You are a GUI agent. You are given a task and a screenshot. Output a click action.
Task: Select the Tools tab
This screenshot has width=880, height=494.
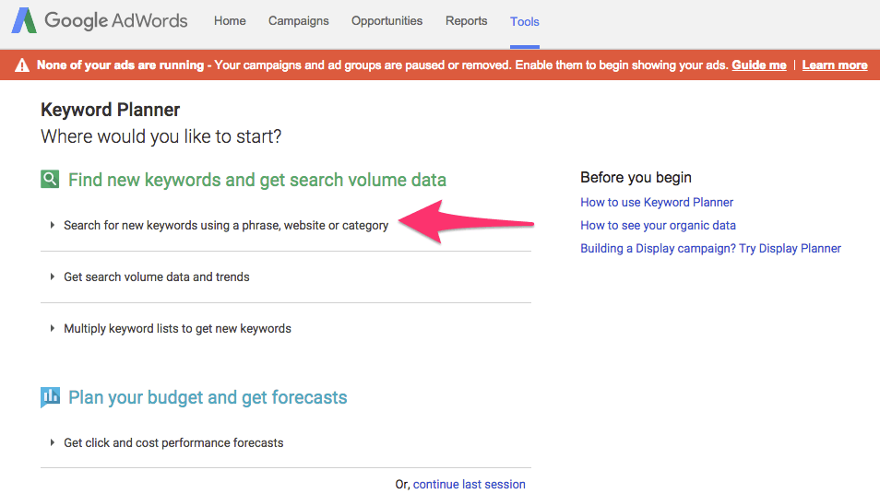pyautogui.click(x=525, y=21)
